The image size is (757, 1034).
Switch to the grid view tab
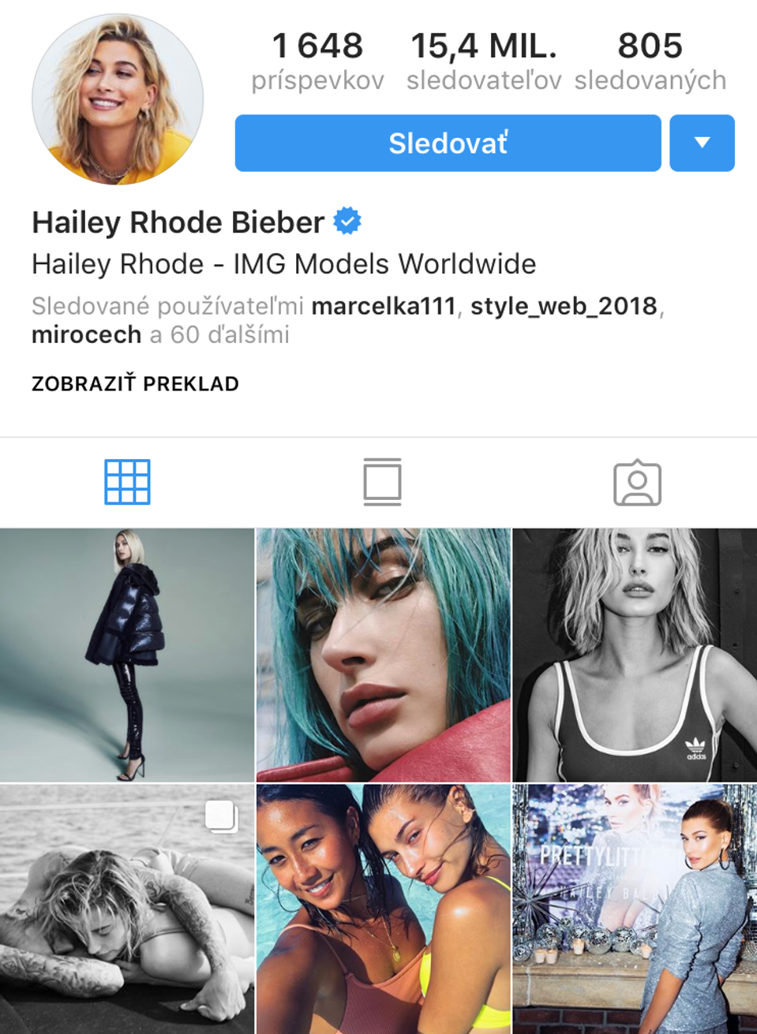(127, 482)
